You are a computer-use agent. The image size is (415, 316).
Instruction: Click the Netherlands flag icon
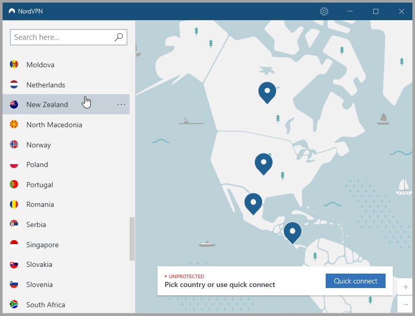[x=14, y=85]
